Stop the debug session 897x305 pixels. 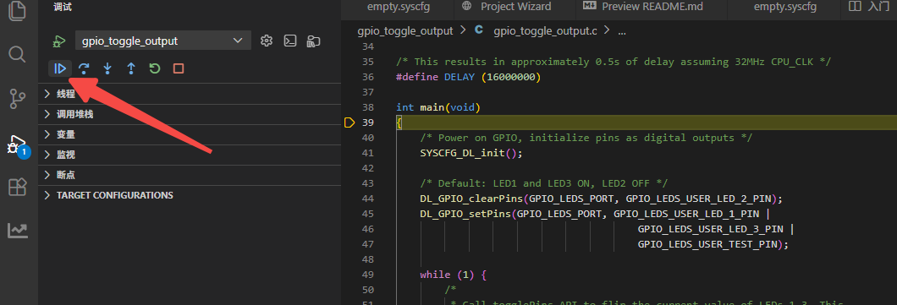coord(179,68)
